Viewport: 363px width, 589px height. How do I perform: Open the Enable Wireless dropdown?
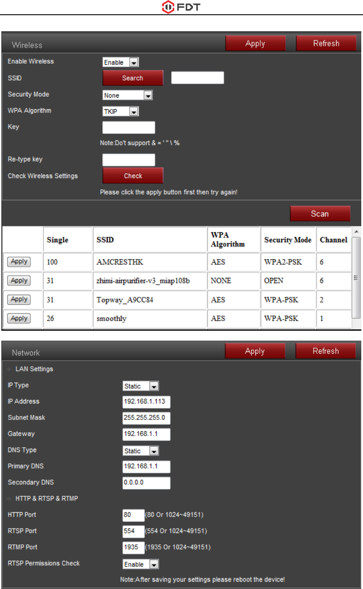tap(121, 62)
